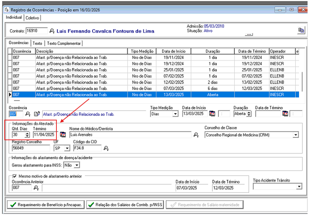Open the Conselho de Classe dropdown

point(296,135)
